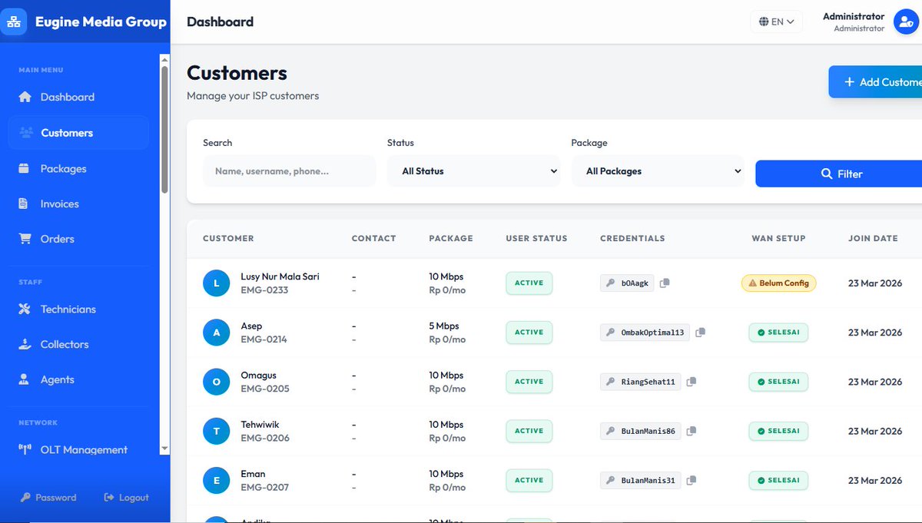The height and width of the screenshot is (523, 922).
Task: Open OLT Management in network menu
Action: coord(78,450)
